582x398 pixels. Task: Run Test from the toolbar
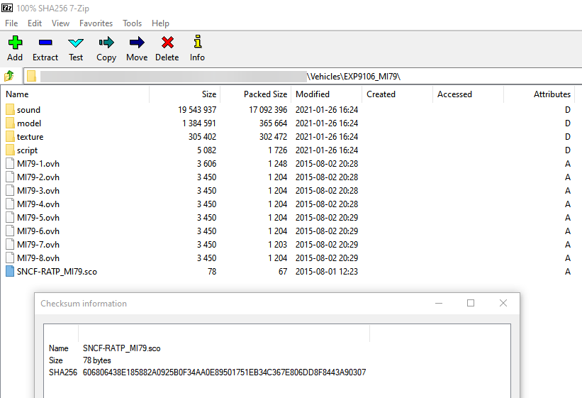pos(76,48)
